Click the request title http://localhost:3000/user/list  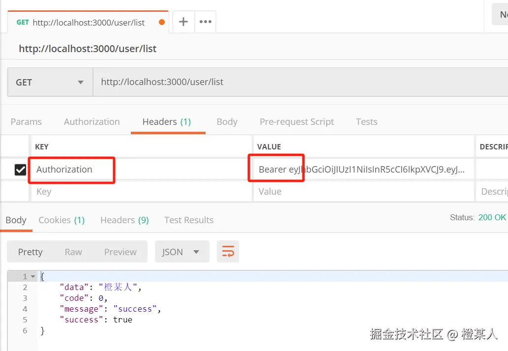point(88,49)
